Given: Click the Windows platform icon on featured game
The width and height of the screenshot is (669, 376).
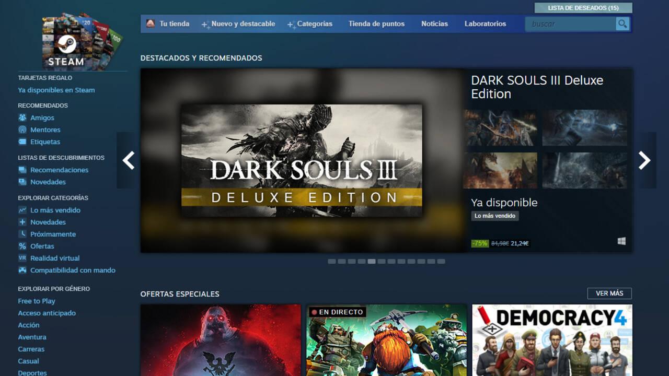Looking at the screenshot, I should coord(621,241).
